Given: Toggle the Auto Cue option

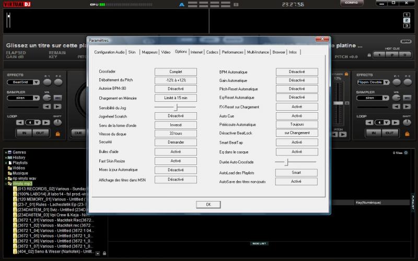Looking at the screenshot, I should click(296, 116).
